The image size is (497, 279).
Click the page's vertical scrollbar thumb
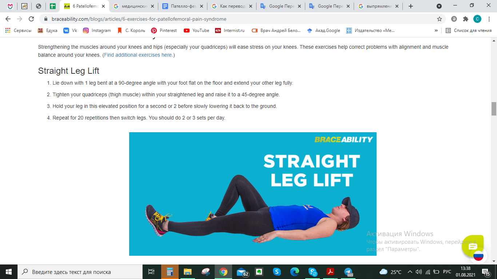(x=494, y=109)
